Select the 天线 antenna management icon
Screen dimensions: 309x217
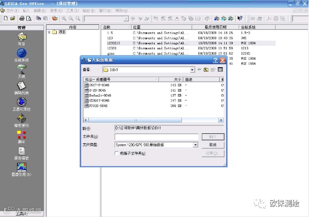tap(21, 71)
